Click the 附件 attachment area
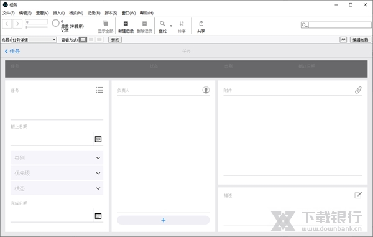Screen dimensions: 373x237 tap(293, 136)
